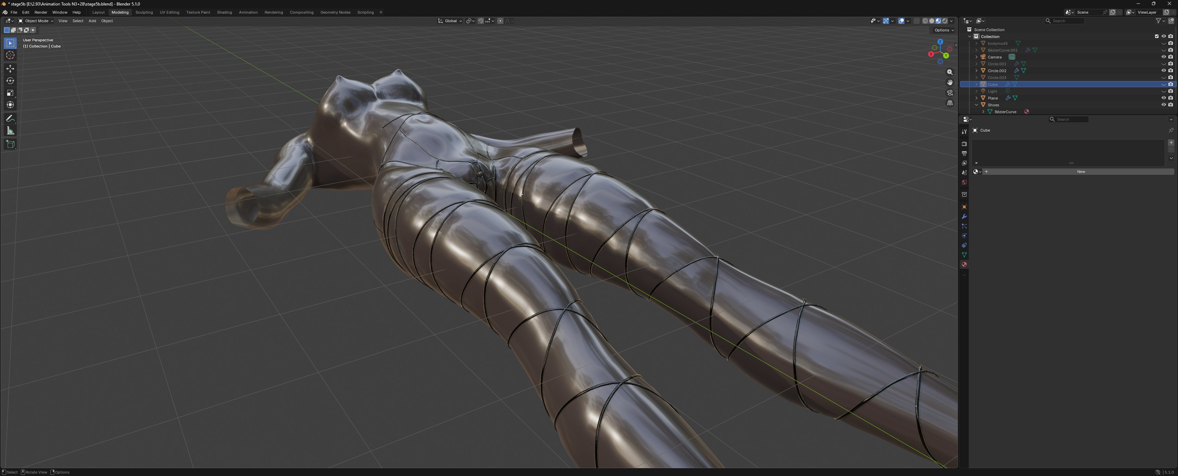Activate the Move tool
The image size is (1178, 476).
pos(10,68)
